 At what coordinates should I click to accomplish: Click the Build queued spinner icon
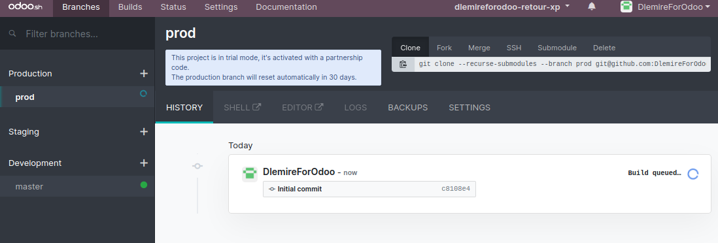click(x=692, y=174)
